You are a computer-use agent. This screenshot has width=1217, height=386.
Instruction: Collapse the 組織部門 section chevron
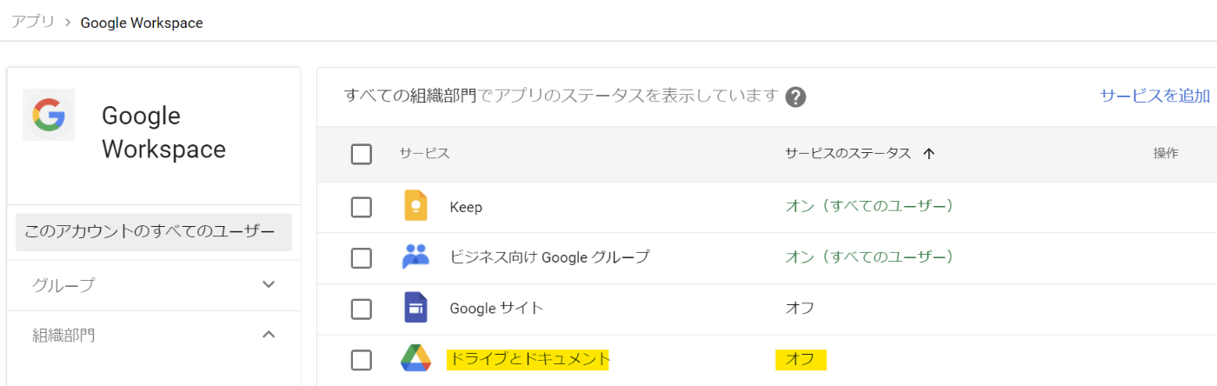(x=269, y=335)
